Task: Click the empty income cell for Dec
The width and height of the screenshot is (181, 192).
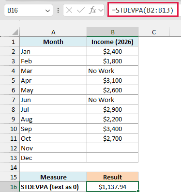Action: 112,158
